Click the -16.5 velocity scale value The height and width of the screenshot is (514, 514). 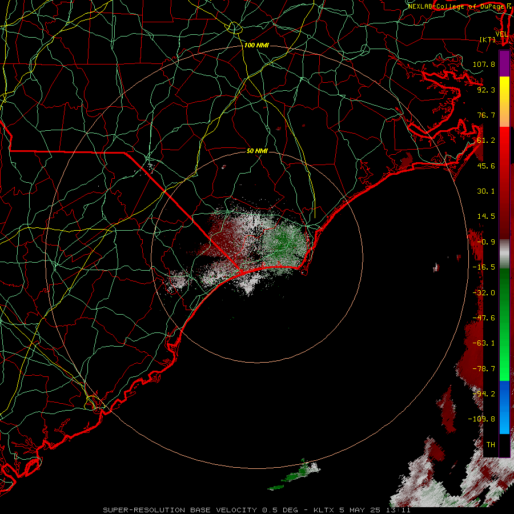484,267
